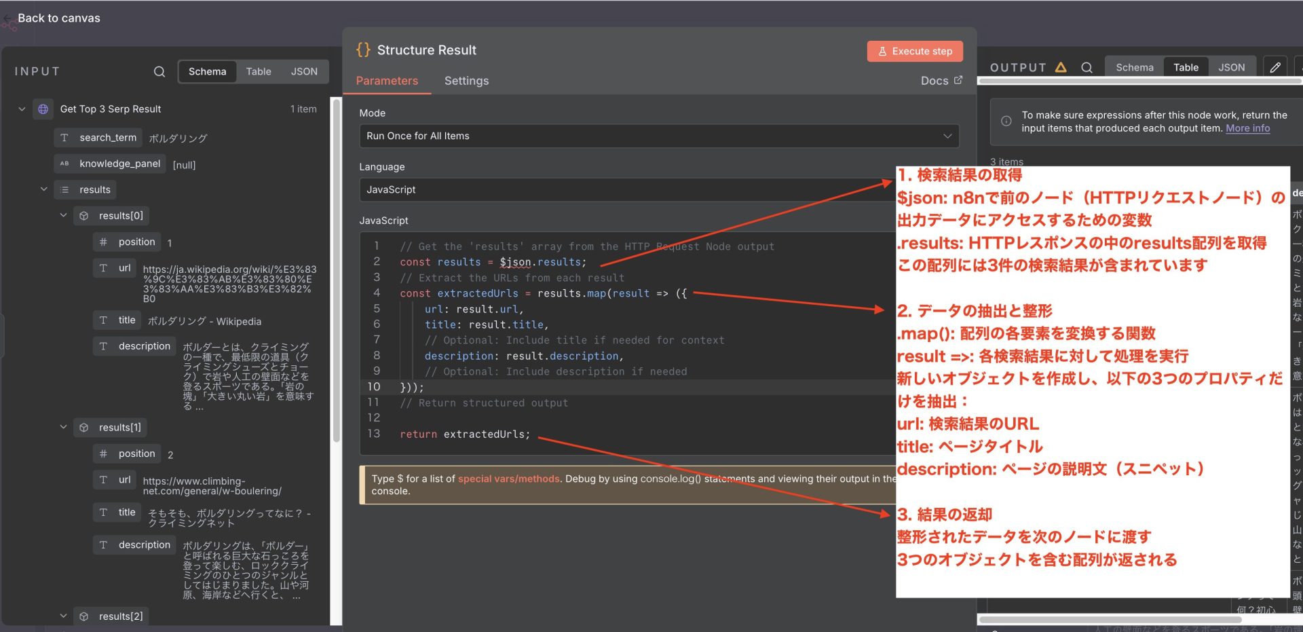This screenshot has height=632, width=1303.
Task: Click the info icon in output notice
Action: 1006,122
